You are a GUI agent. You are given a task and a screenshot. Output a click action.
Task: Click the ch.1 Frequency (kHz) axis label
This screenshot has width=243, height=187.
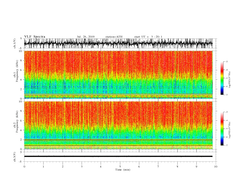[16, 71]
